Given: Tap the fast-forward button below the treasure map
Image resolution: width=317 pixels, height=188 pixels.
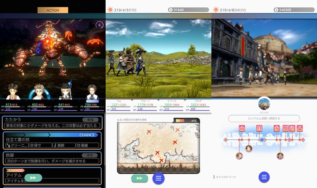Looking at the screenshot, I should tap(139, 178).
